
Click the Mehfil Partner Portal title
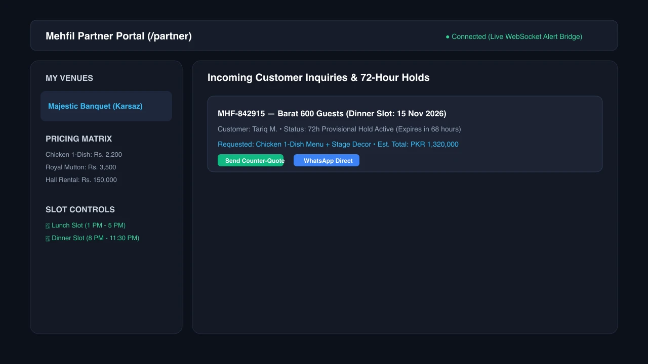(118, 36)
